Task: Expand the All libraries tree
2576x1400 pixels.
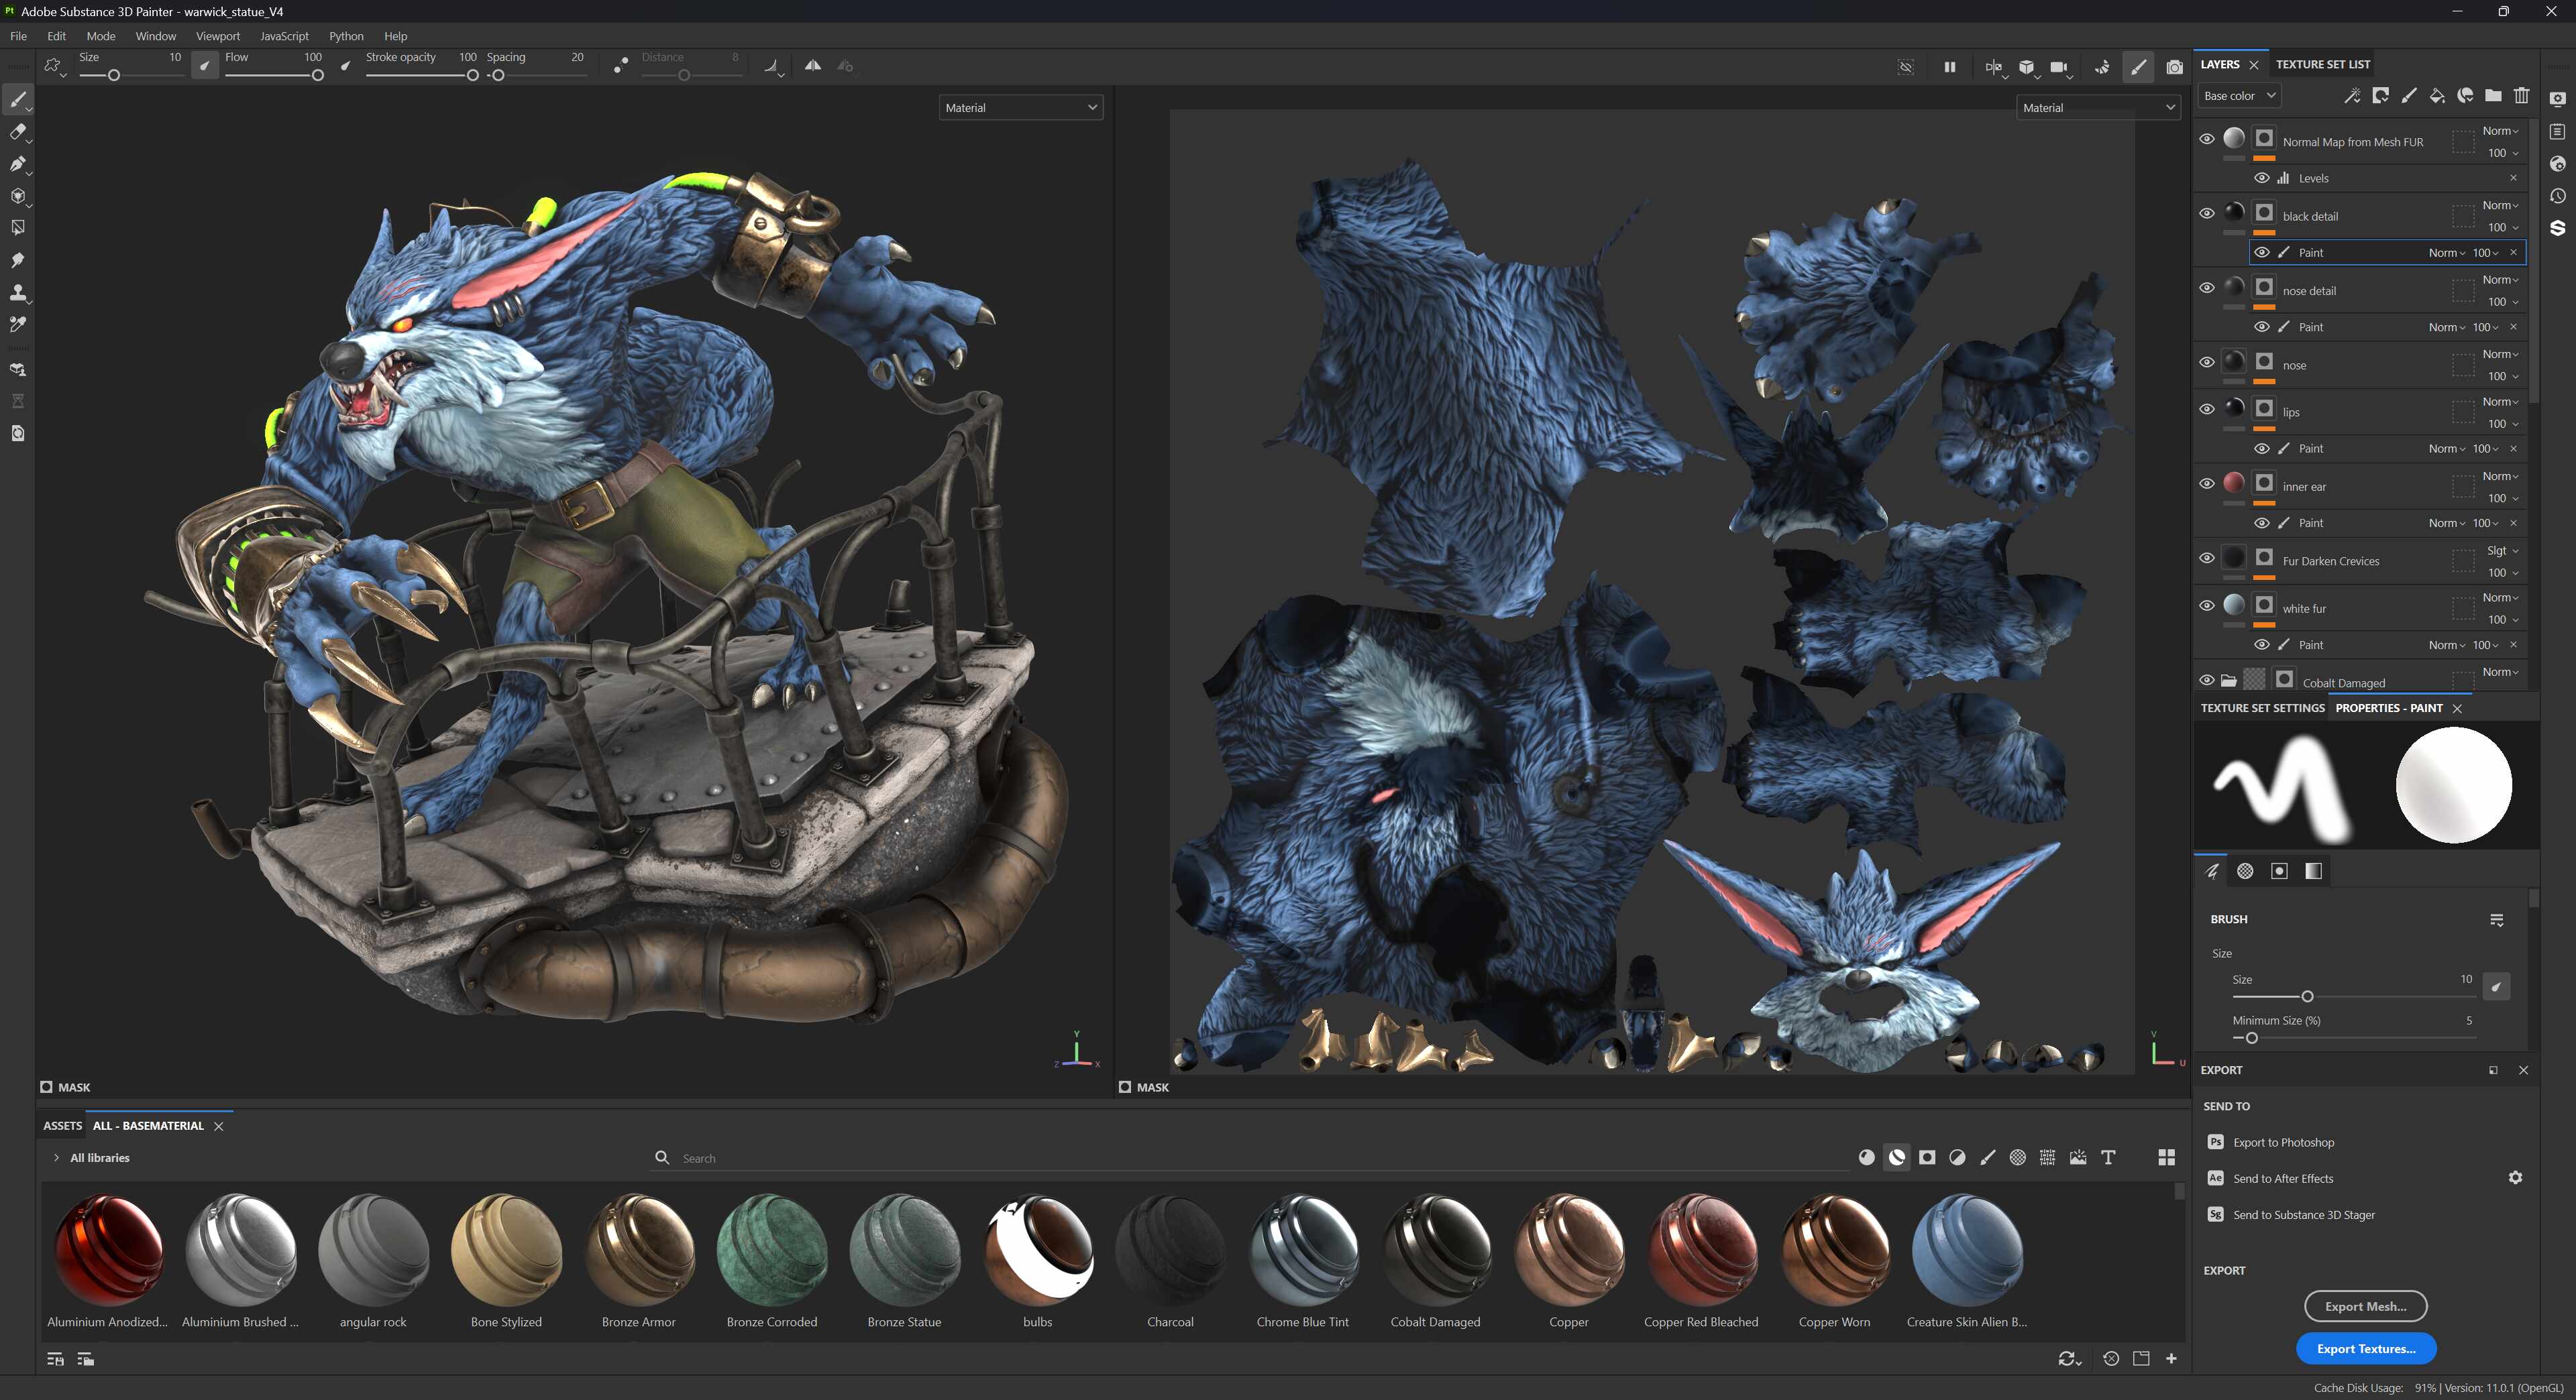Action: pyautogui.click(x=56, y=1157)
